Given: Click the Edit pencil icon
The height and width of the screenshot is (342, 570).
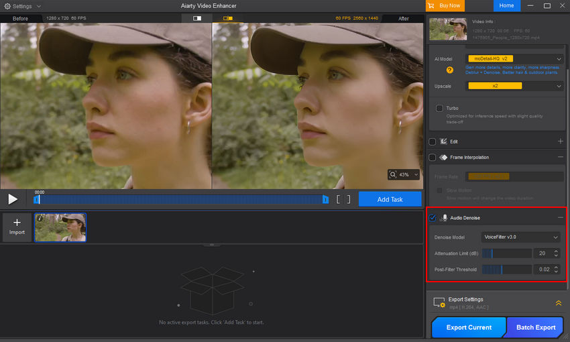Looking at the screenshot, I should [443, 141].
